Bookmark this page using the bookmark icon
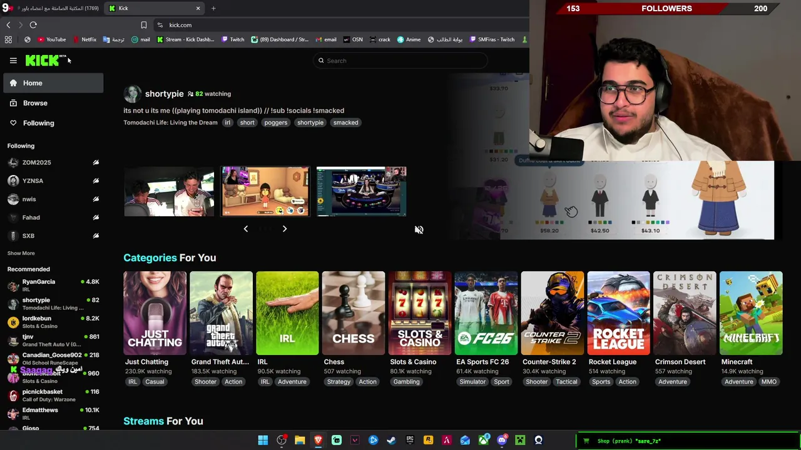 pyautogui.click(x=143, y=25)
